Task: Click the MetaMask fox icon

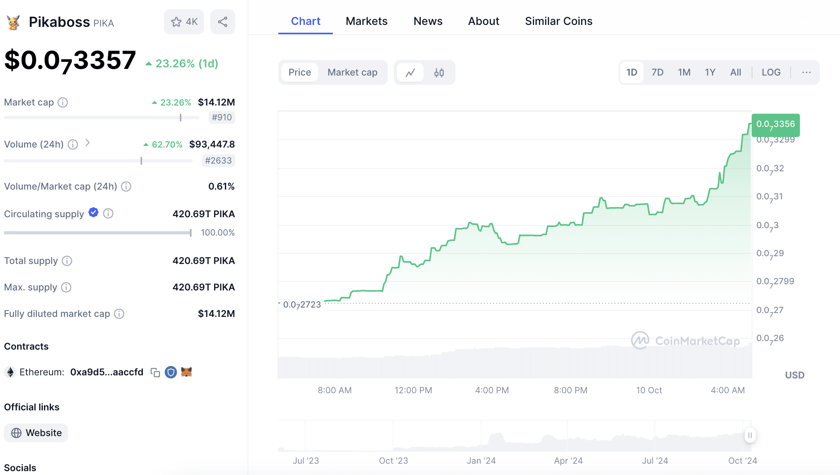Action: click(x=186, y=372)
